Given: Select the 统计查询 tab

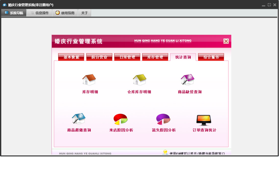Looking at the screenshot, I should (x=183, y=57).
